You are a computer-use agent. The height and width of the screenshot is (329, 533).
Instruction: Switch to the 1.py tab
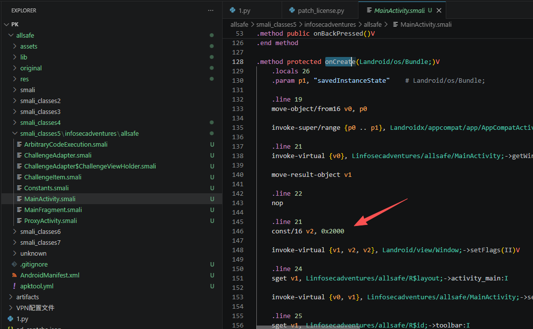point(252,10)
